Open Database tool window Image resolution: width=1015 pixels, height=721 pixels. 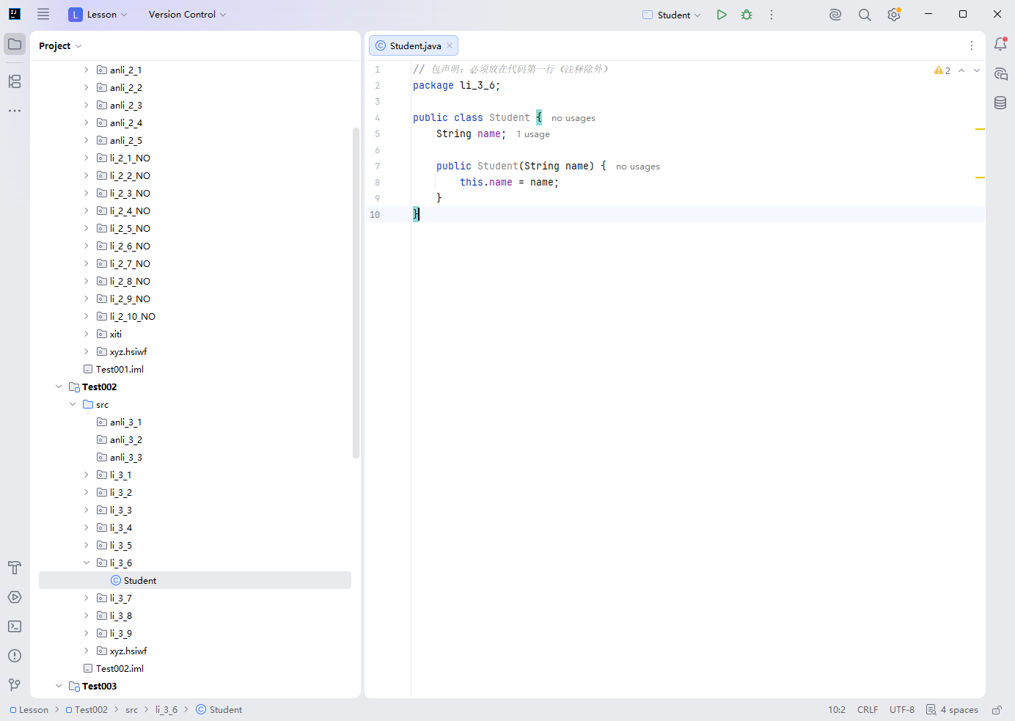[1000, 103]
